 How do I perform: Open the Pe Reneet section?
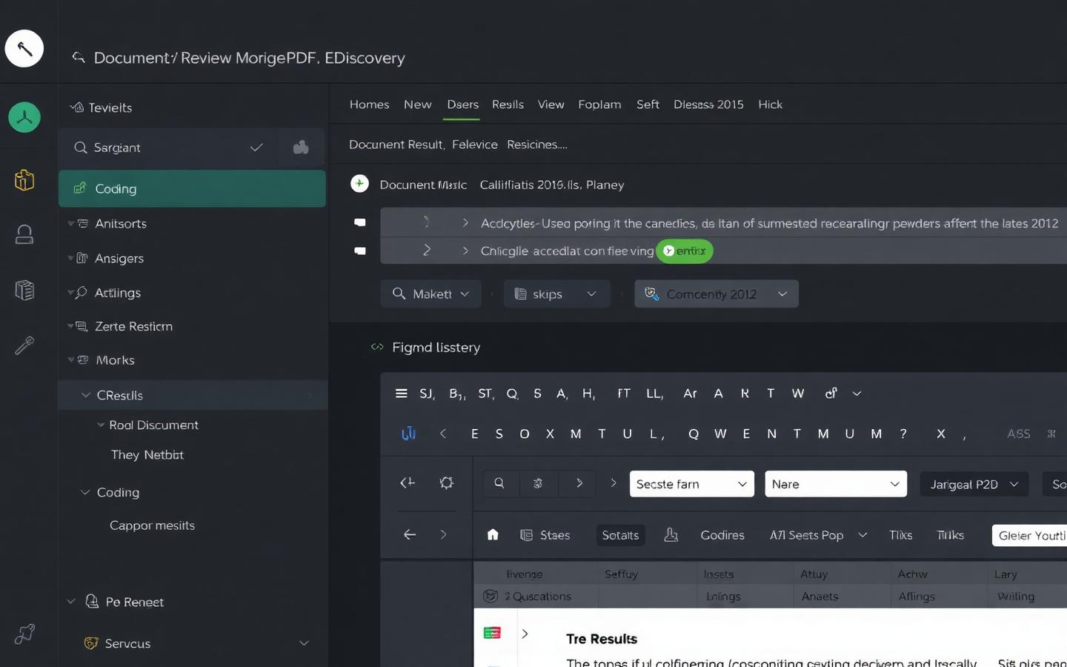134,602
